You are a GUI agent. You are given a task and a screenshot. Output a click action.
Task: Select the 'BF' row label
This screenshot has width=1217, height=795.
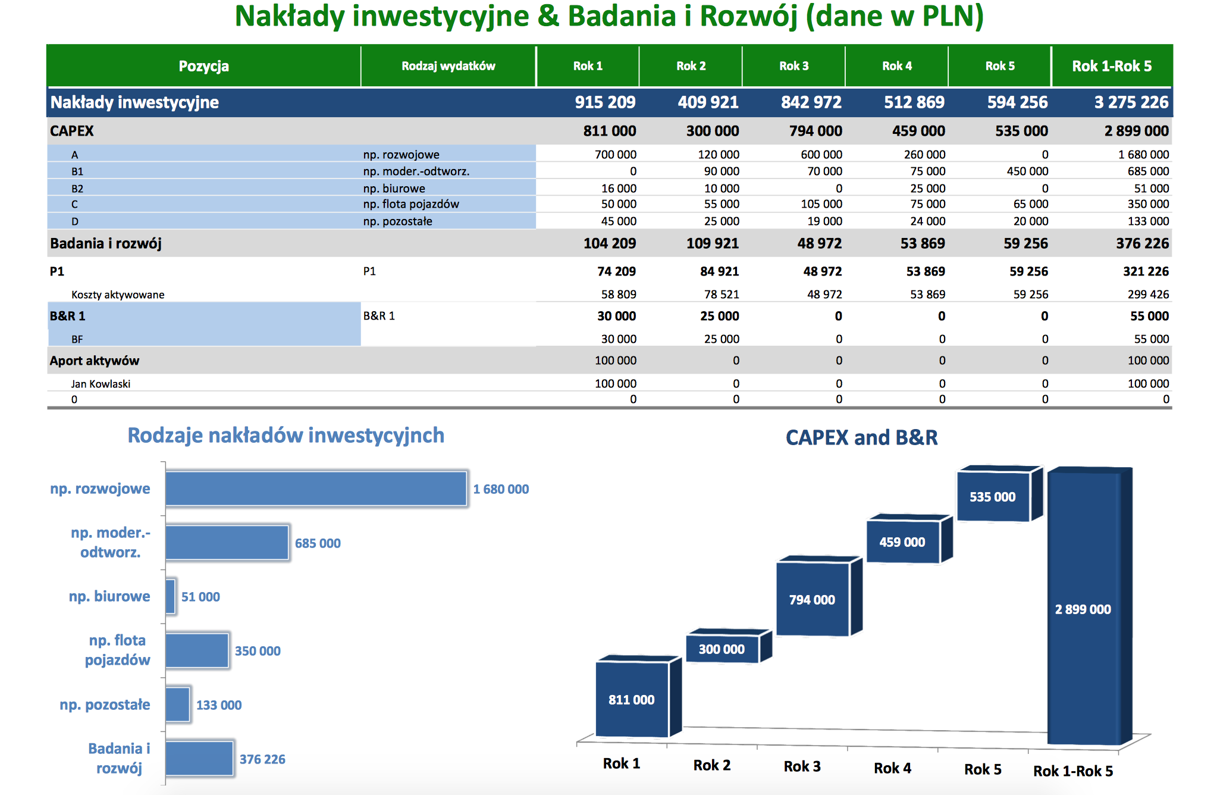[x=77, y=339]
